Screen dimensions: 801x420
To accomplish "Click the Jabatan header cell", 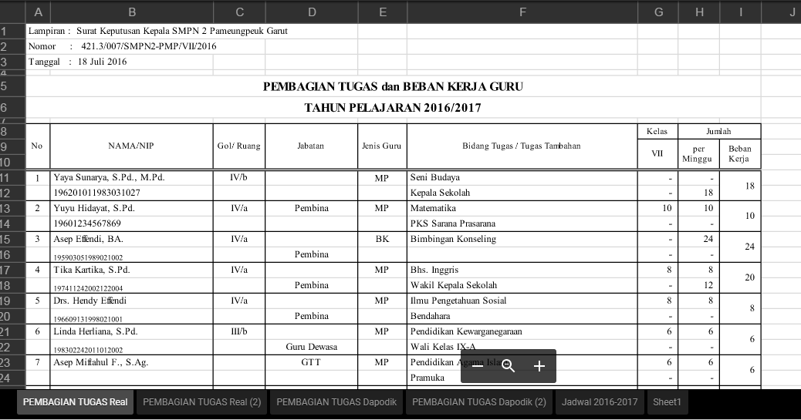I will click(x=311, y=146).
